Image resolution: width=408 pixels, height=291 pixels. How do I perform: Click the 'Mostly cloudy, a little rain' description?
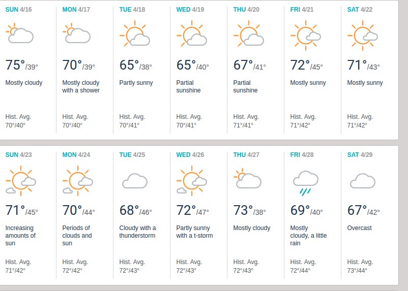[309, 236]
